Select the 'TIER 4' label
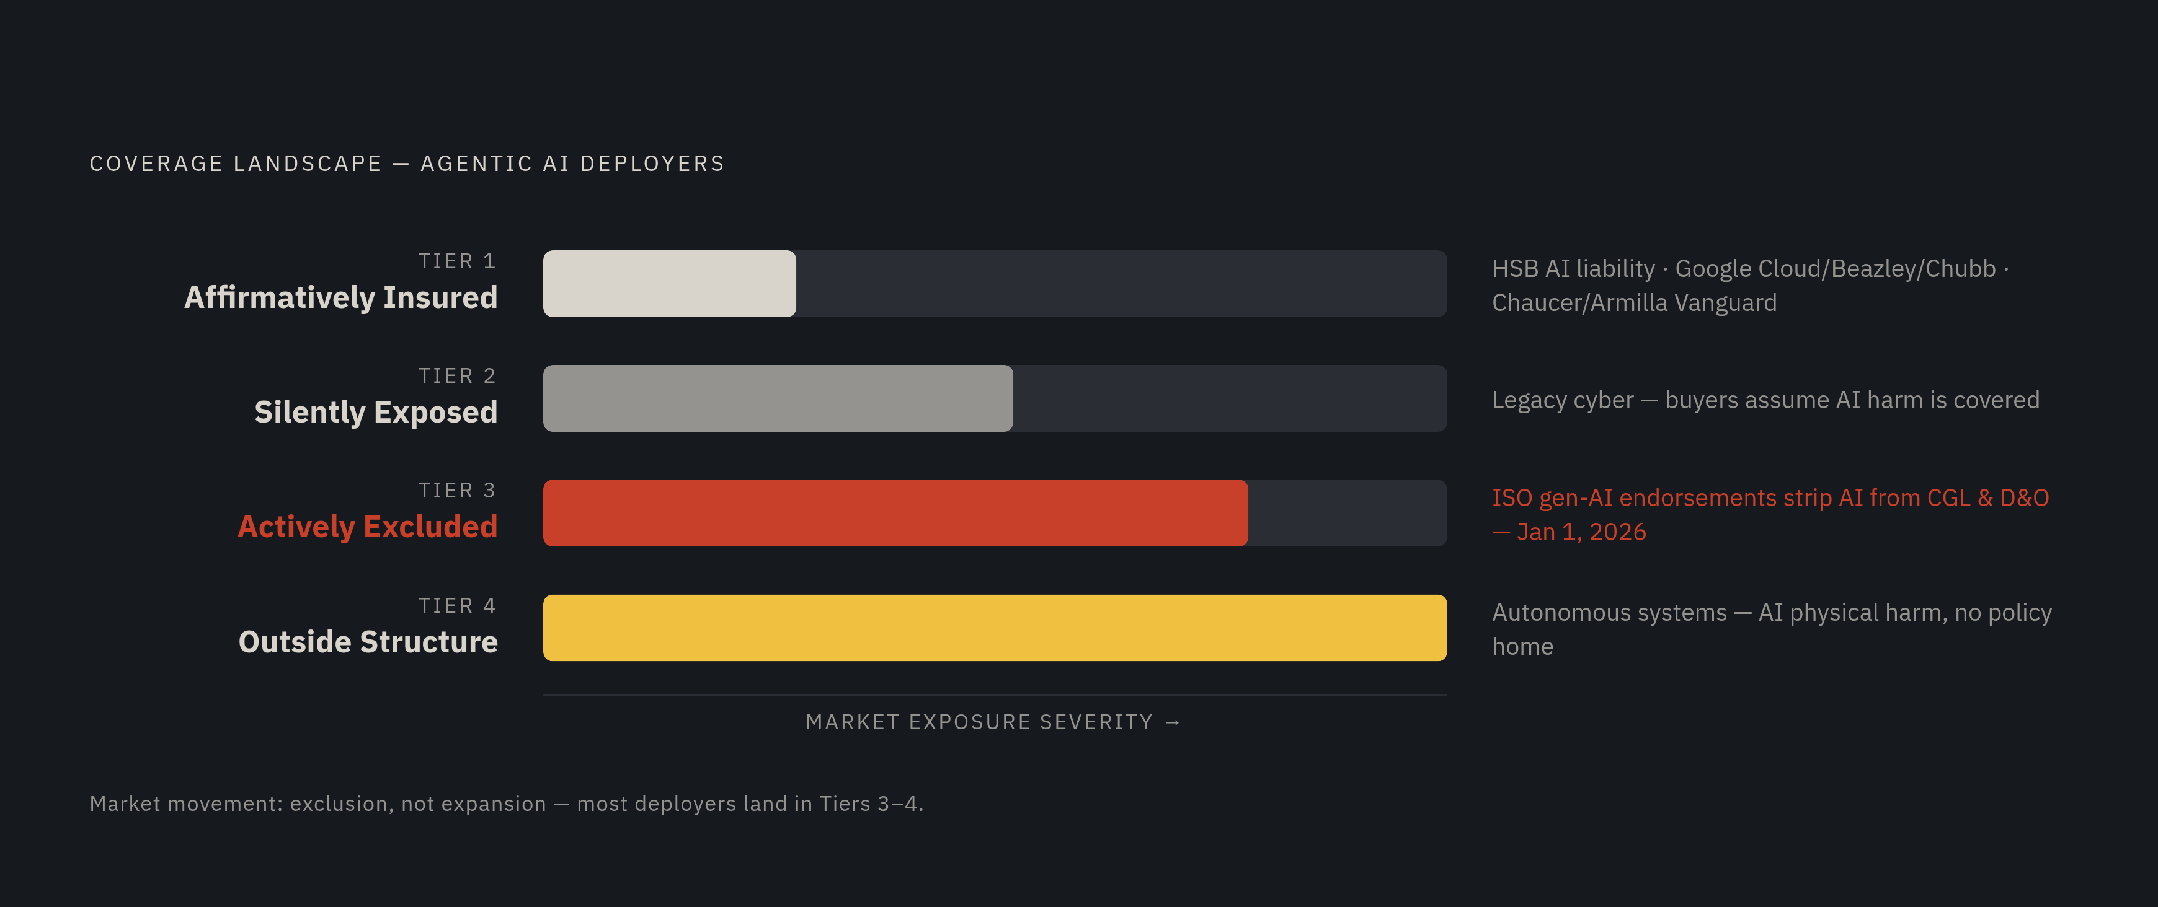 coord(458,605)
